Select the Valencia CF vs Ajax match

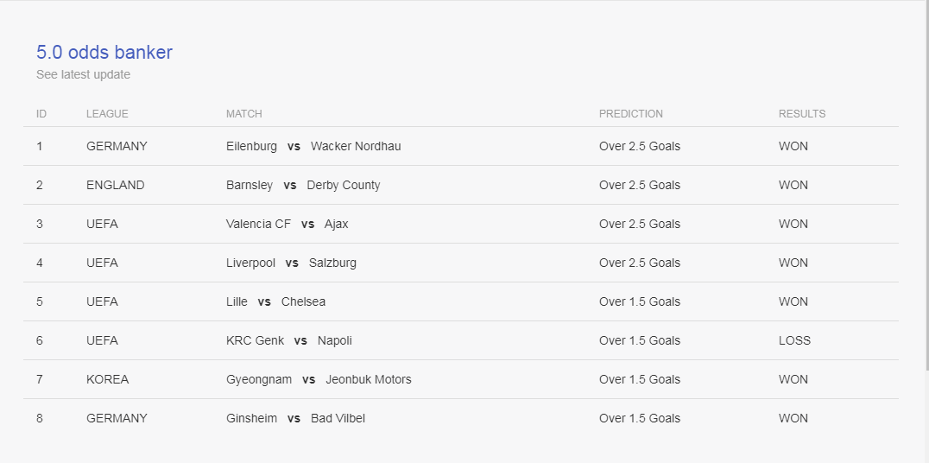[x=288, y=224]
